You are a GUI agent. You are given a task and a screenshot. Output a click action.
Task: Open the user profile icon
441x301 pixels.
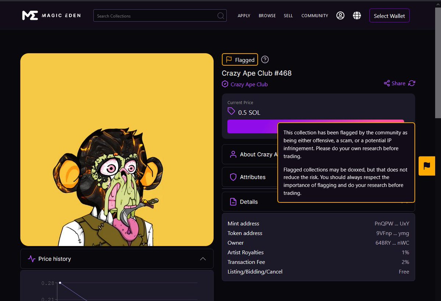click(x=340, y=15)
